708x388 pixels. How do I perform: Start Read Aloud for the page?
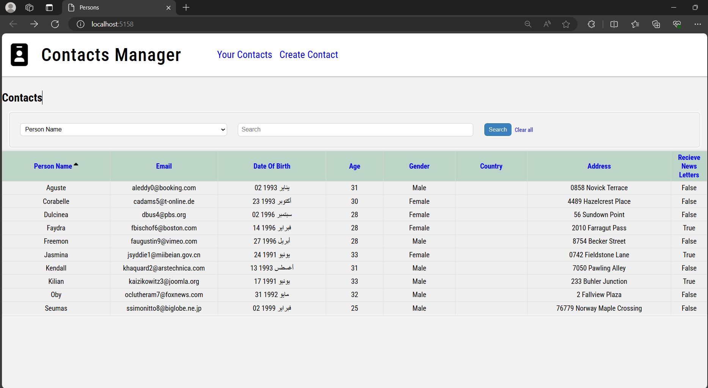[546, 24]
